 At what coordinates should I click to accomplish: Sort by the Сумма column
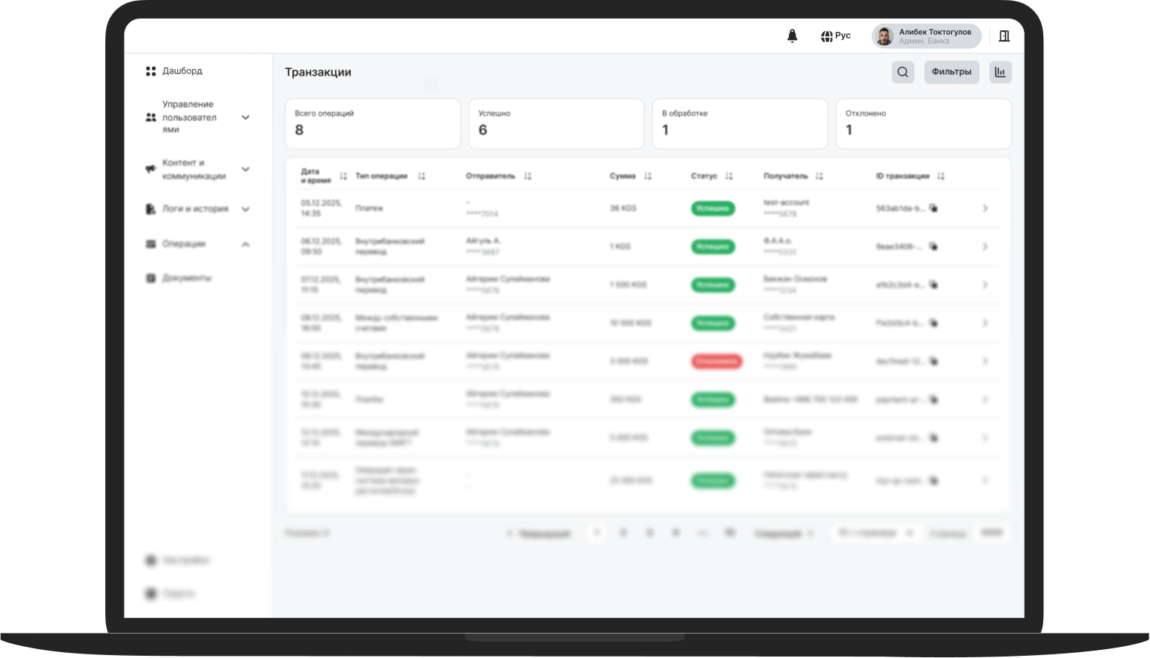647,176
